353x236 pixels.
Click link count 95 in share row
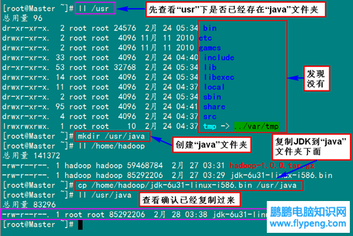pos(60,107)
